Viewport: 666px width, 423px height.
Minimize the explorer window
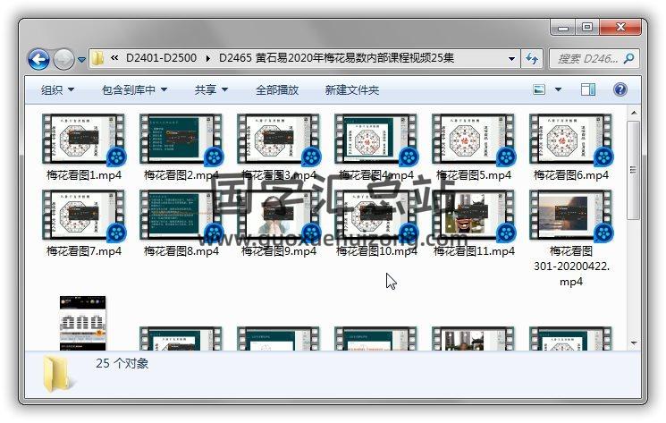[563, 28]
